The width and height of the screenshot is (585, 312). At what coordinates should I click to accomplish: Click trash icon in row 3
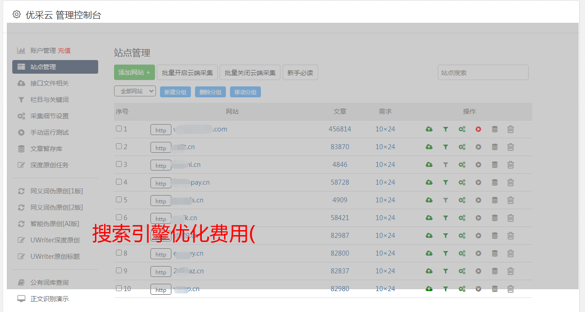tap(510, 165)
